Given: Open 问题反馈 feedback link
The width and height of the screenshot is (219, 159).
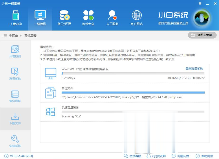Looking at the screenshot, I should coord(180,156).
